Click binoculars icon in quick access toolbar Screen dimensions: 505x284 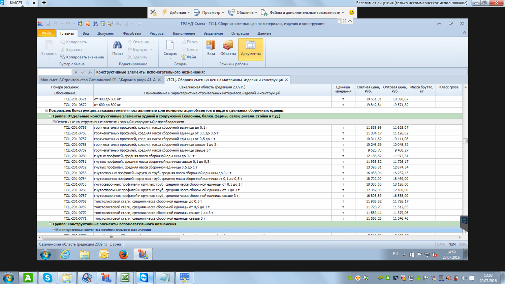(x=95, y=24)
